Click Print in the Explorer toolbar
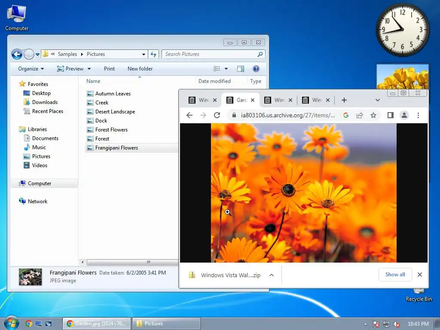Viewport: 440px width, 330px height. (x=109, y=69)
